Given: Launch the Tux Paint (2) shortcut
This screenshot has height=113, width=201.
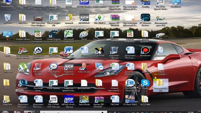Looking at the screenshot, I should pyautogui.click(x=99, y=35).
